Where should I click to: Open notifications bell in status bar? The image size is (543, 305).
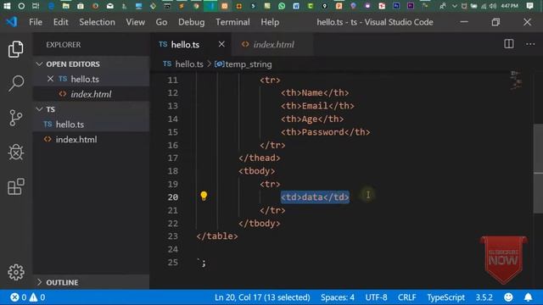tap(528, 297)
